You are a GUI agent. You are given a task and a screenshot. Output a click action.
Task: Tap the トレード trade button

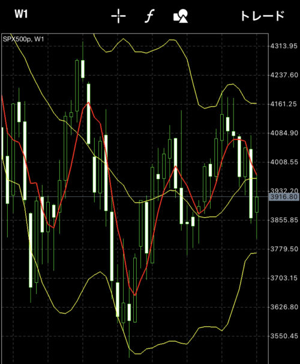click(x=262, y=16)
